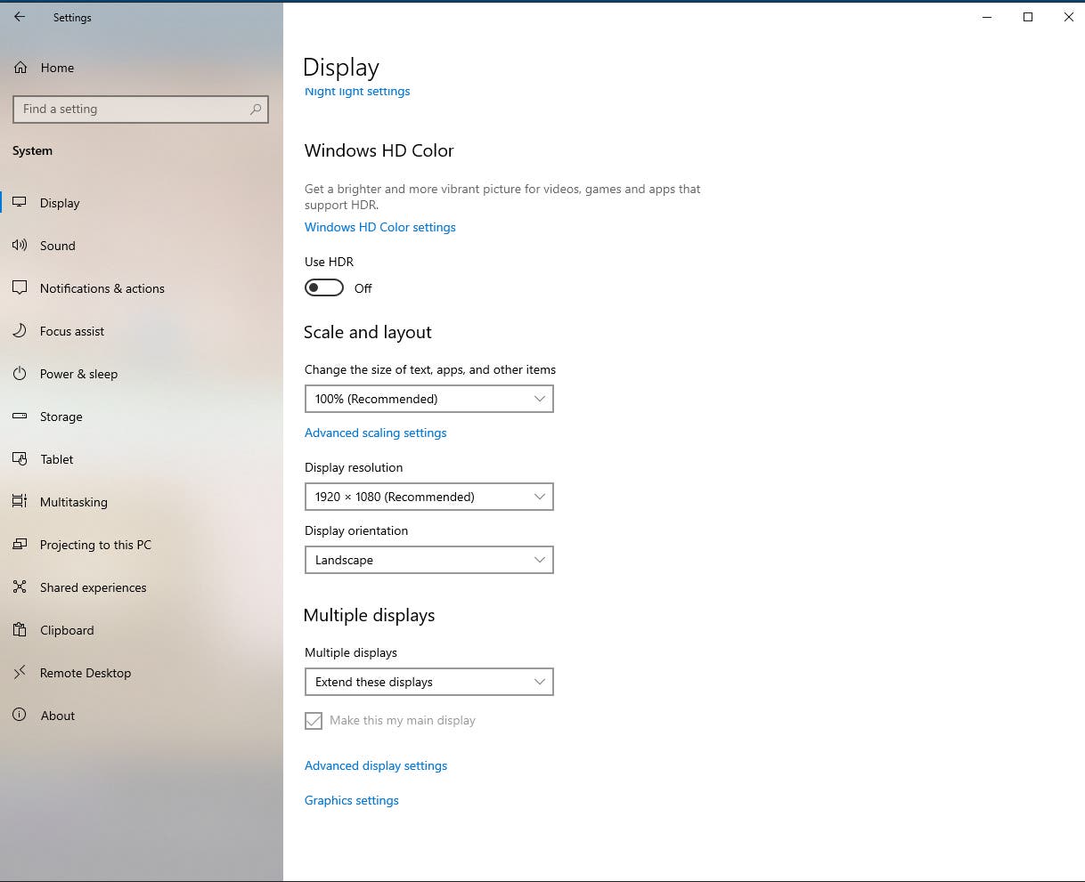Turn on the Use HDR toggle
The width and height of the screenshot is (1085, 882).
coord(324,287)
